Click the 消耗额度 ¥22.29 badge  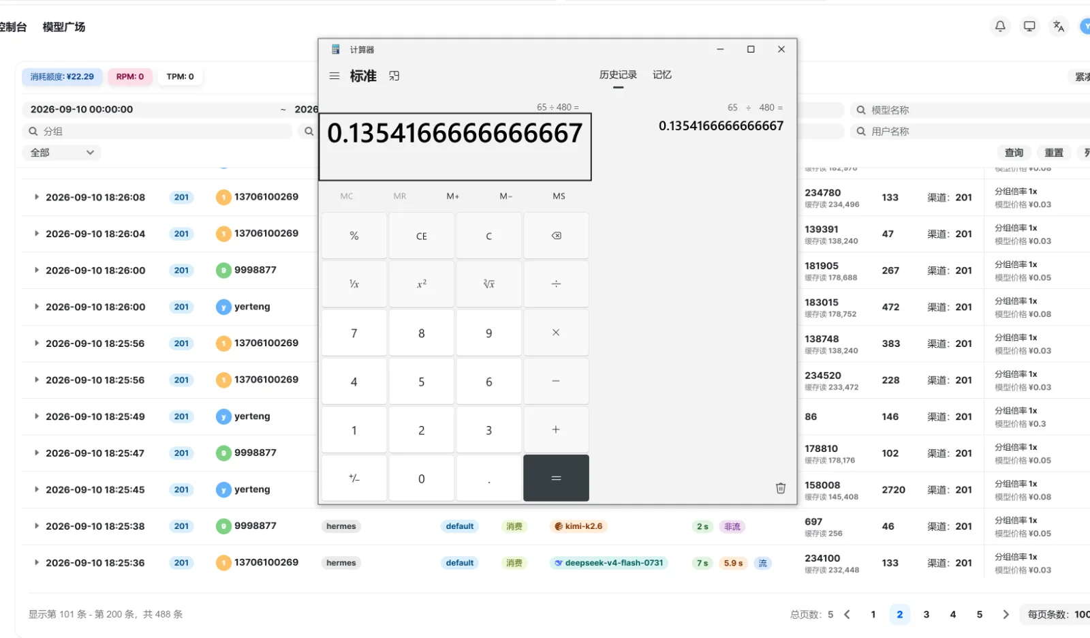tap(62, 76)
